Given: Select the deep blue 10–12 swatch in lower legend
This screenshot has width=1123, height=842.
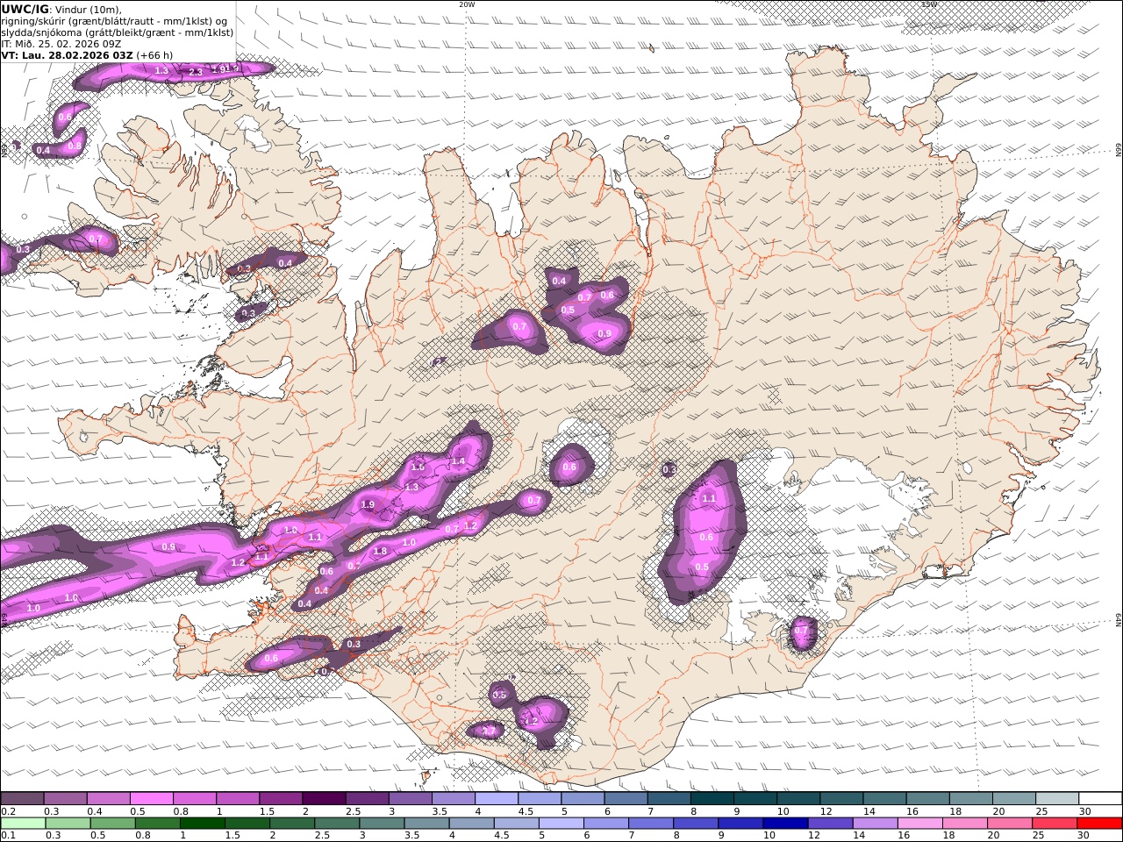Looking at the screenshot, I should 784,824.
